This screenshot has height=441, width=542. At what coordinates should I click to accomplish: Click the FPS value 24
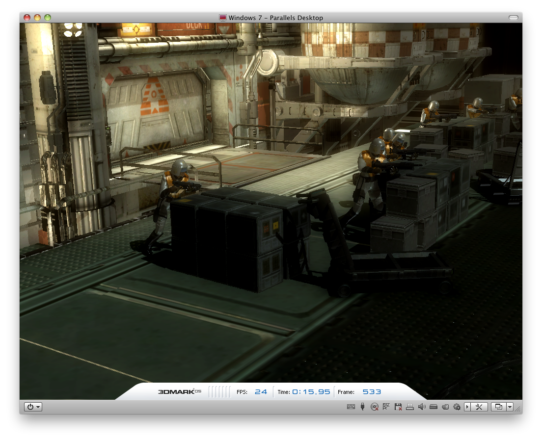(x=261, y=391)
